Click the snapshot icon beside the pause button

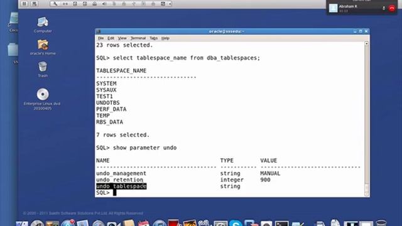click(x=34, y=4)
